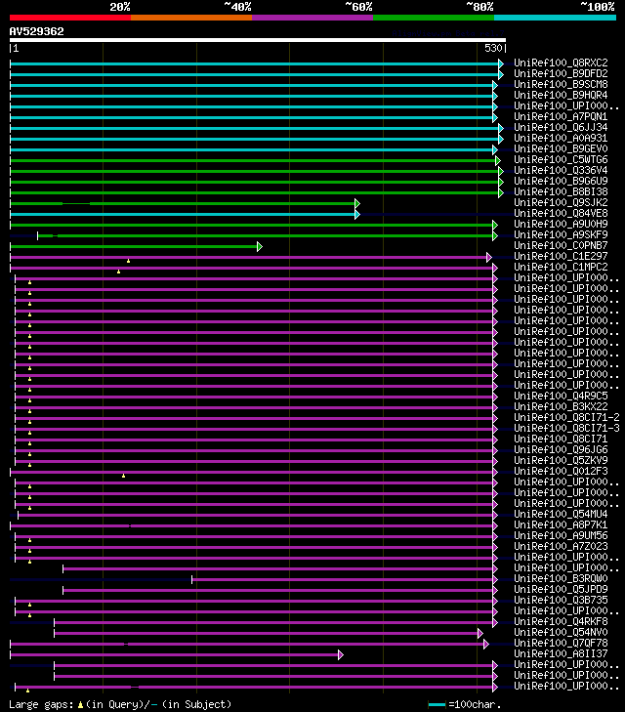Click the cyan arrowhead ending Q84VE8 alignment
625x712 pixels.
(x=357, y=214)
